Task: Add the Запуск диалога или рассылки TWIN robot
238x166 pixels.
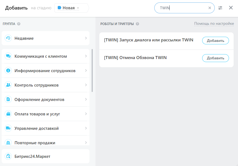Action: click(x=215, y=41)
